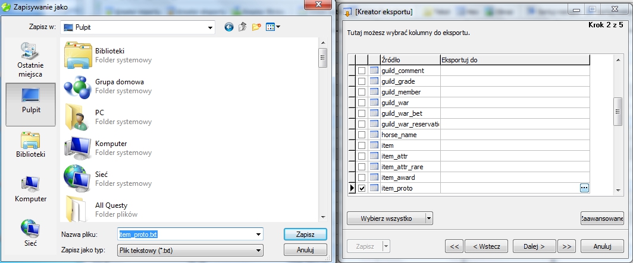The image size is (633, 263).
Task: Check the horse_name checkbox
Action: pyautogui.click(x=362, y=135)
